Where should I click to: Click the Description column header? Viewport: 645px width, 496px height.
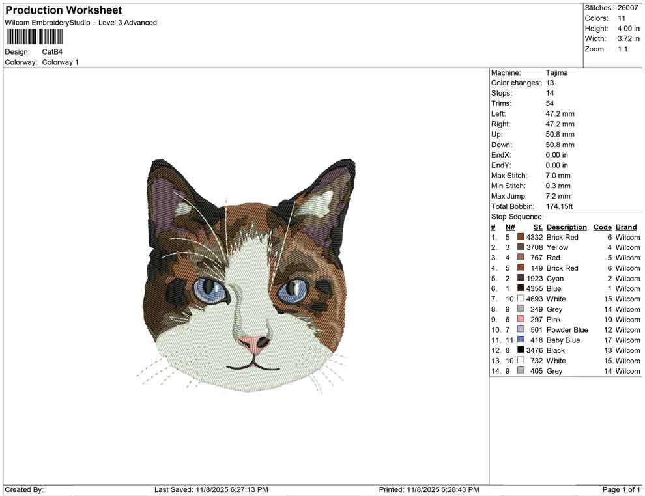point(566,227)
